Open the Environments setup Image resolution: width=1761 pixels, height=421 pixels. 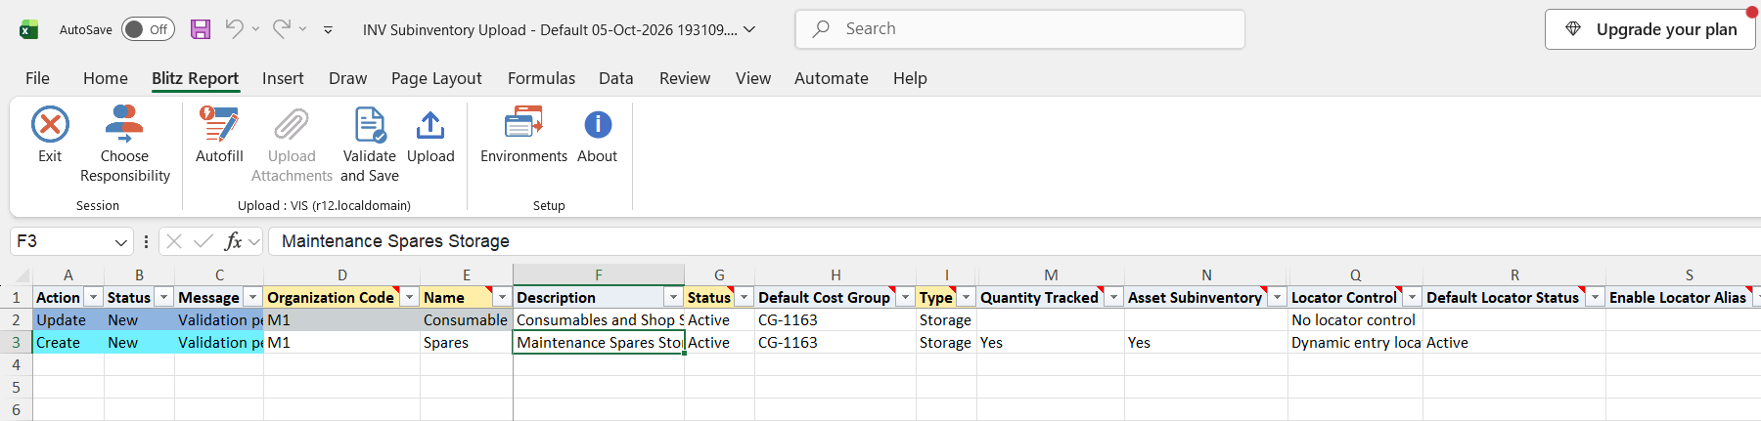pyautogui.click(x=523, y=135)
